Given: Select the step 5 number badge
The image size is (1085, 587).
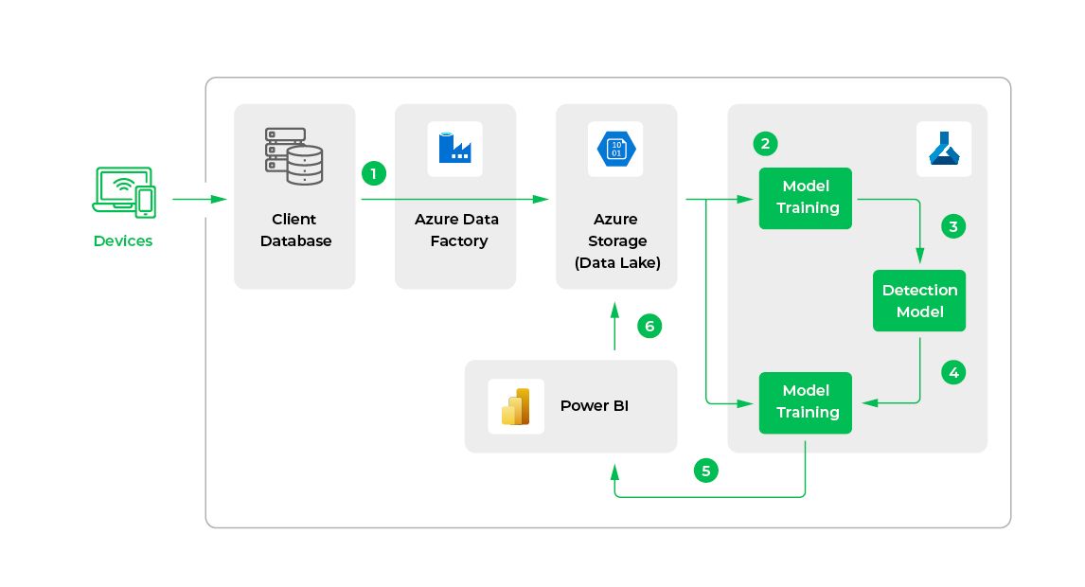Looking at the screenshot, I should [x=705, y=470].
